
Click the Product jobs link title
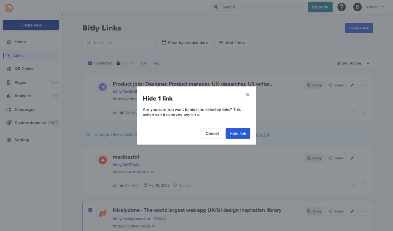(x=193, y=84)
